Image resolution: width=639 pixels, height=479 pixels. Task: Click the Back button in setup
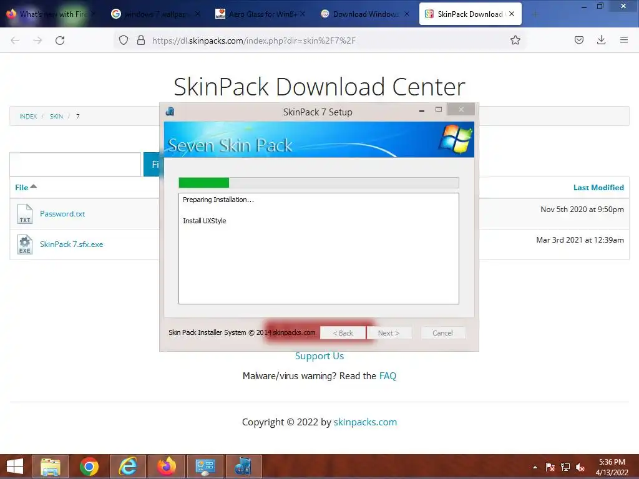click(343, 333)
